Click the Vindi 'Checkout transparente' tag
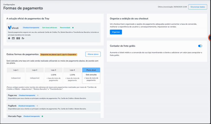Viewport: 211px width, 124px height. pos(31,28)
